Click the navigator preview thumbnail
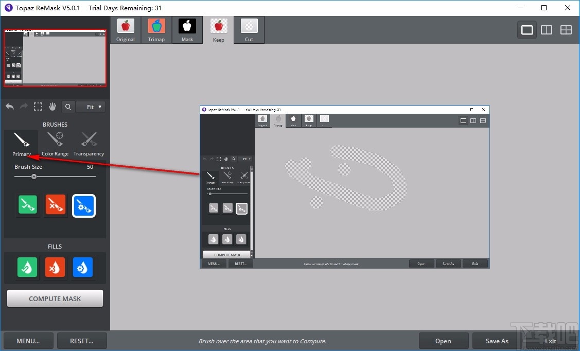580x351 pixels. coord(55,58)
